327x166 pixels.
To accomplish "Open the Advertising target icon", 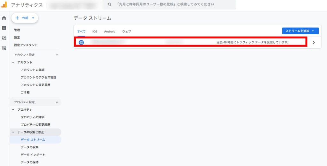I will point(4,48).
